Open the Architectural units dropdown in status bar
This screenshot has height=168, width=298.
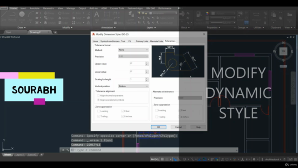[273, 159]
